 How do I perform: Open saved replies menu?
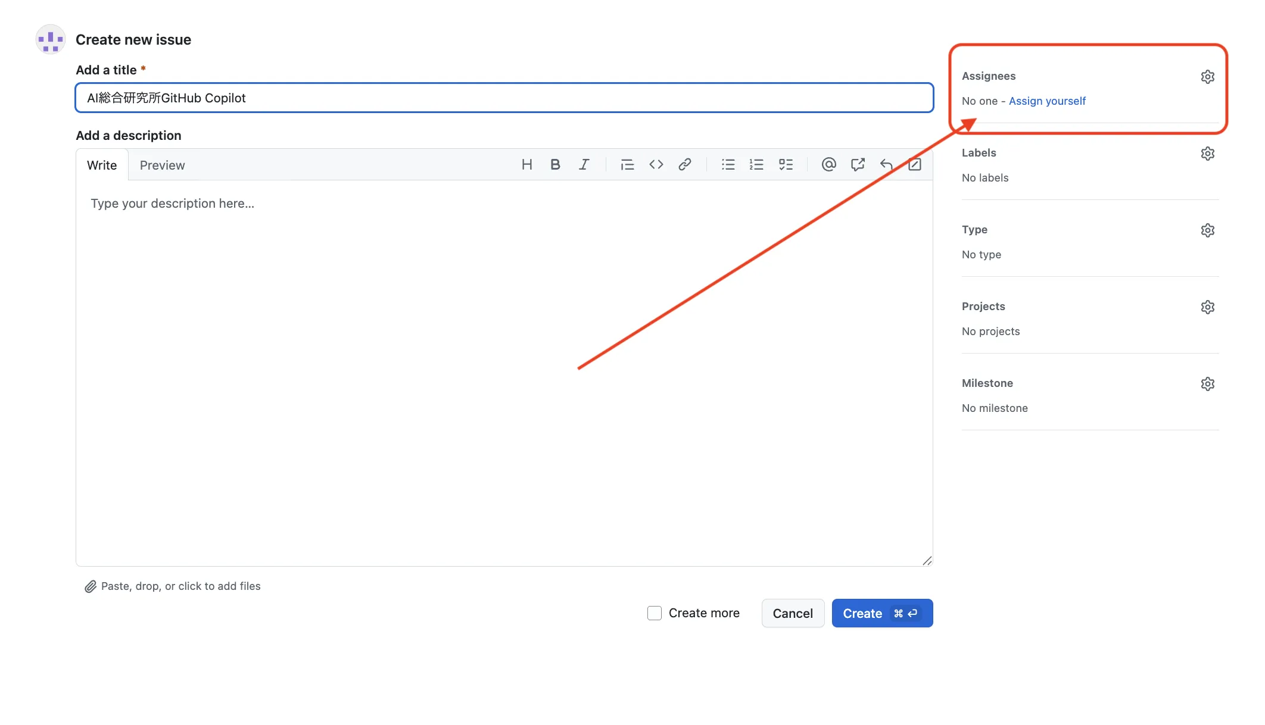886,165
